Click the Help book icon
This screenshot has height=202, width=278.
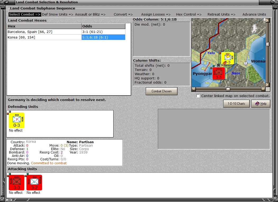click(257, 104)
